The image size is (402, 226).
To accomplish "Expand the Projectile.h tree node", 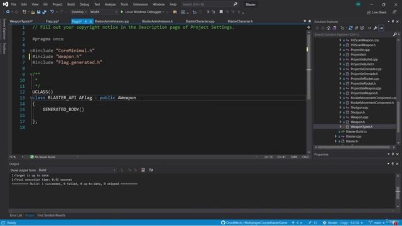I will point(340,55).
